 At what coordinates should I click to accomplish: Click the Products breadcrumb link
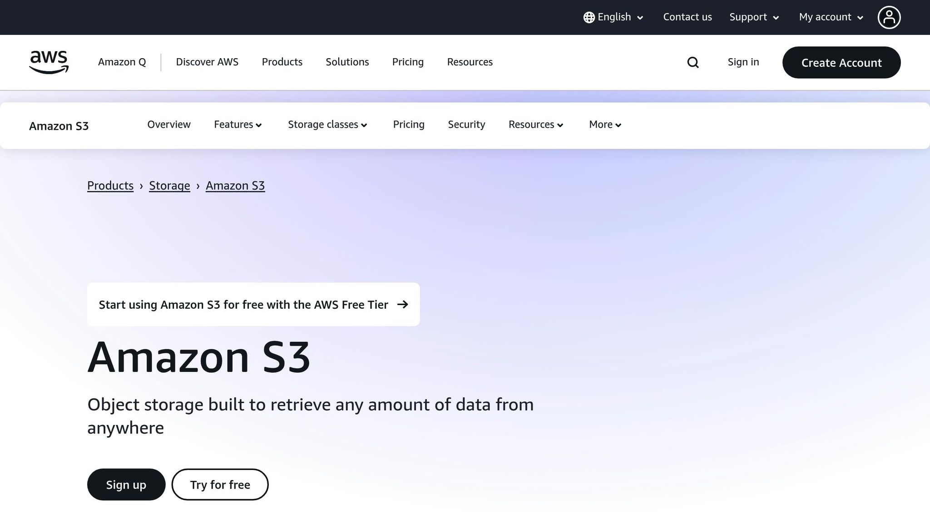[110, 186]
